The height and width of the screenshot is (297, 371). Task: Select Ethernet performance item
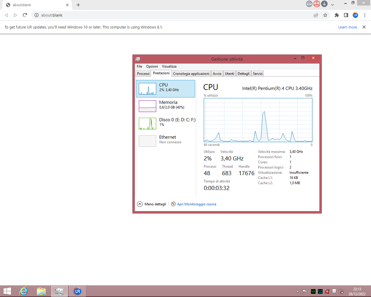(165, 141)
